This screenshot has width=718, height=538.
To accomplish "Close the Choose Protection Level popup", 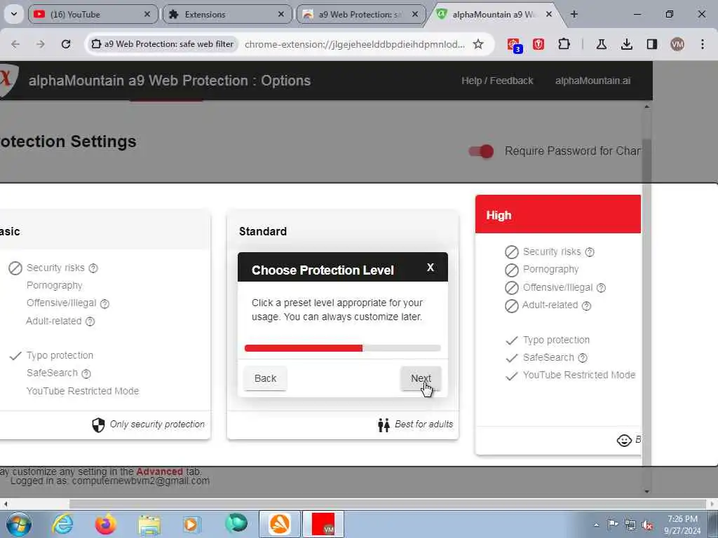I will tap(430, 267).
